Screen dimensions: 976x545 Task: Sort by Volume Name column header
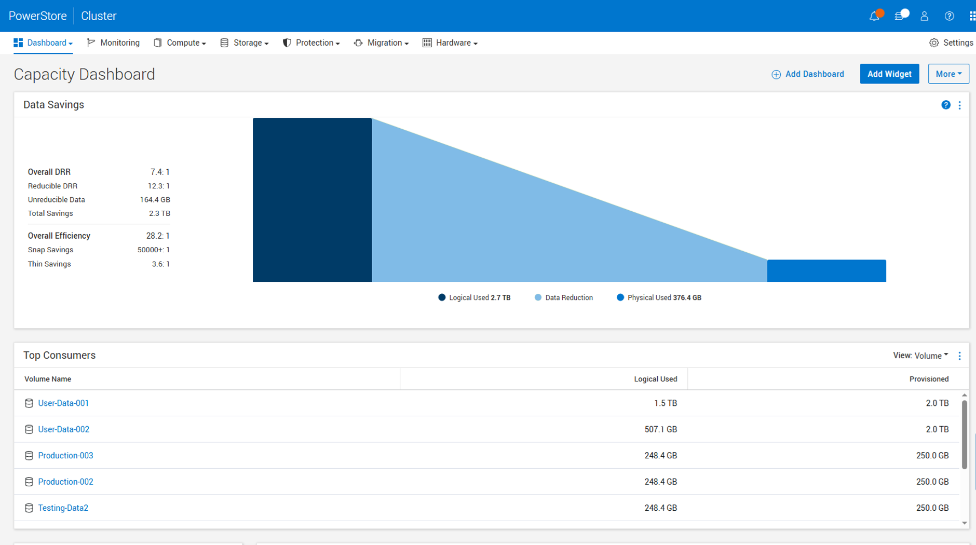pyautogui.click(x=48, y=379)
